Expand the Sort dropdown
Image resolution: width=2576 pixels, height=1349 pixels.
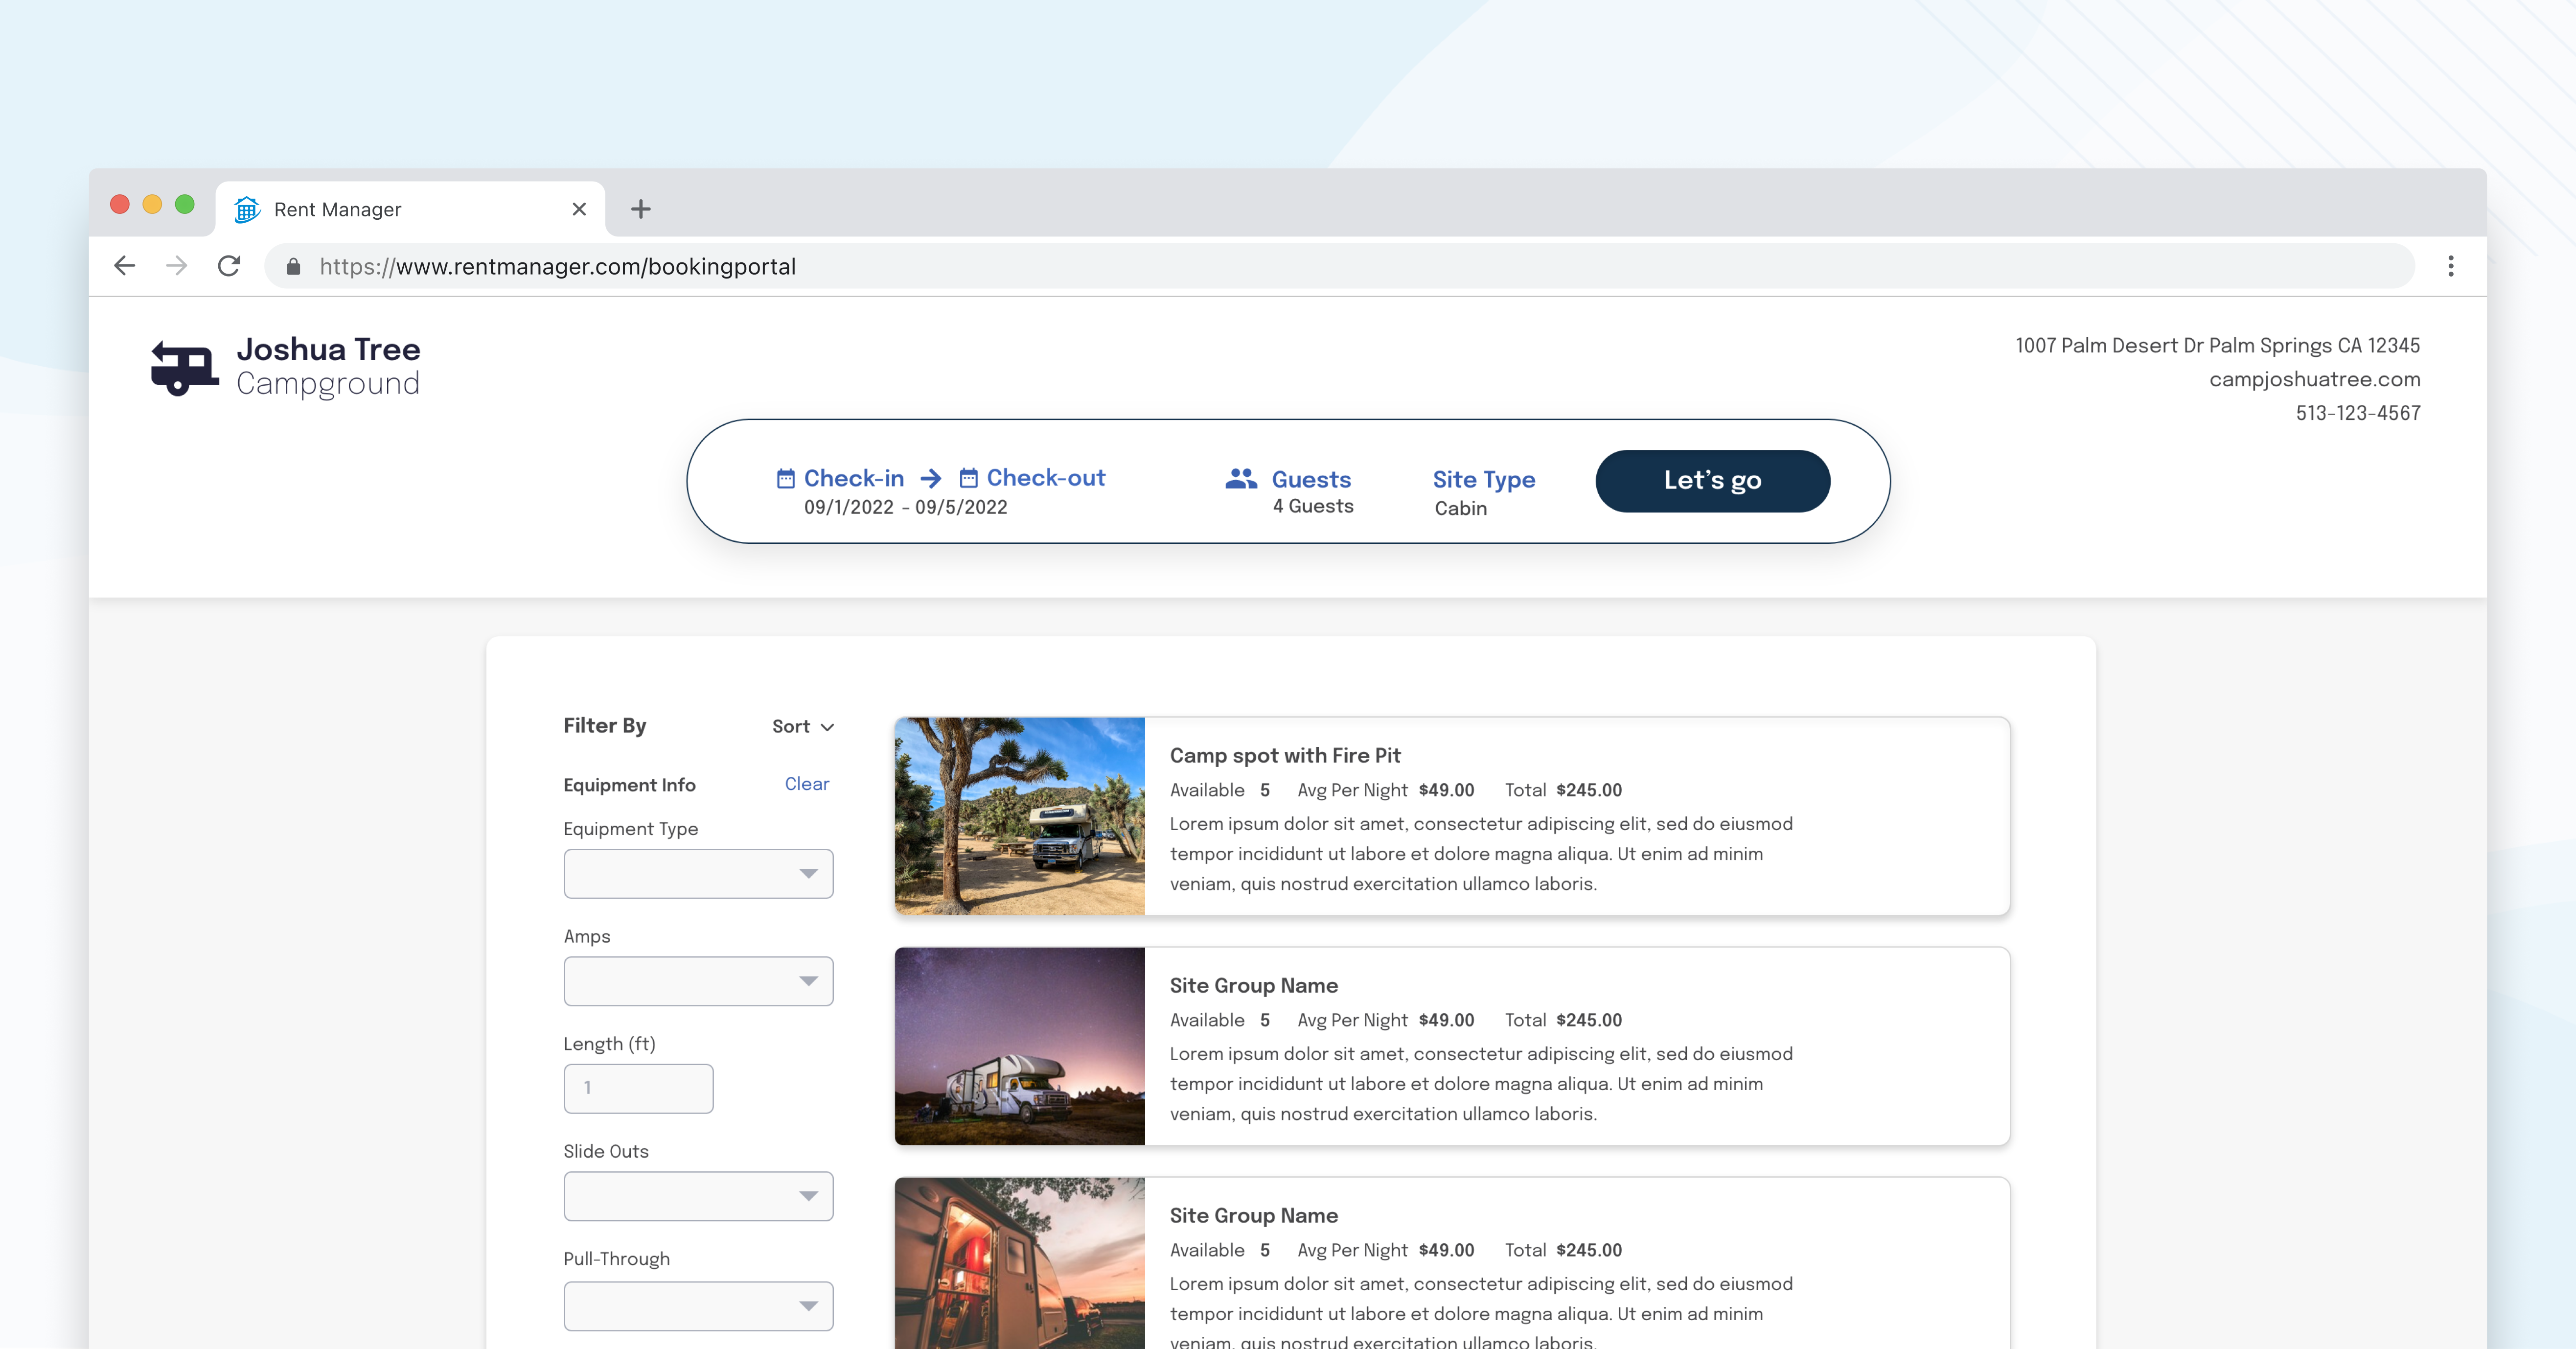tap(802, 727)
